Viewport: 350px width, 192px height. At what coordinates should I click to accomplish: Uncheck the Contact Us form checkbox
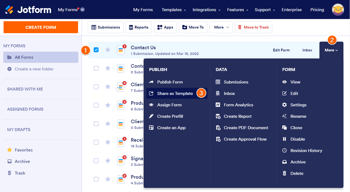click(x=96, y=50)
